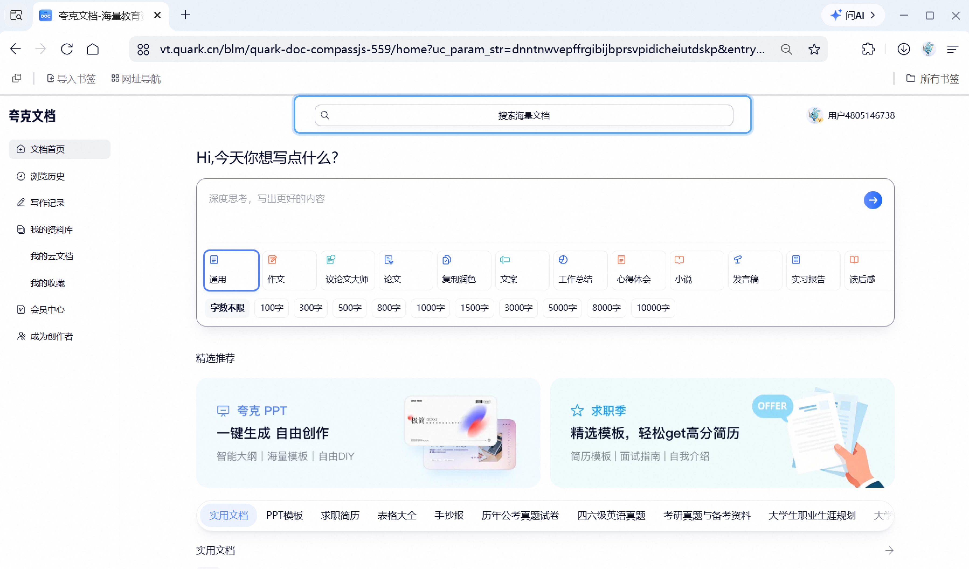Open the downloads icon in toolbar
The image size is (969, 569).
(903, 49)
